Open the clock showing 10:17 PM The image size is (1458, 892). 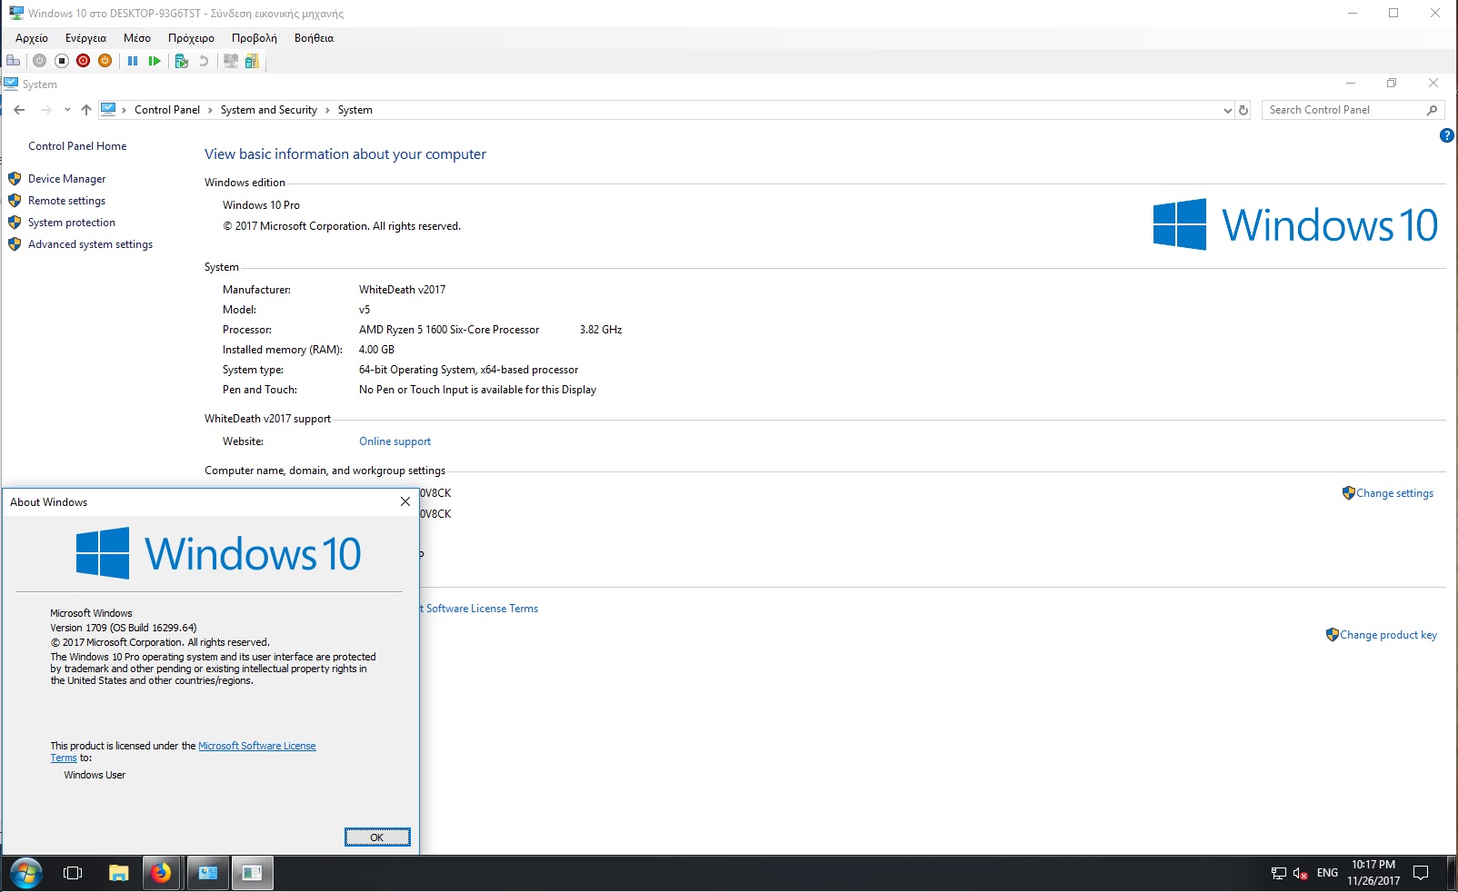1373,872
